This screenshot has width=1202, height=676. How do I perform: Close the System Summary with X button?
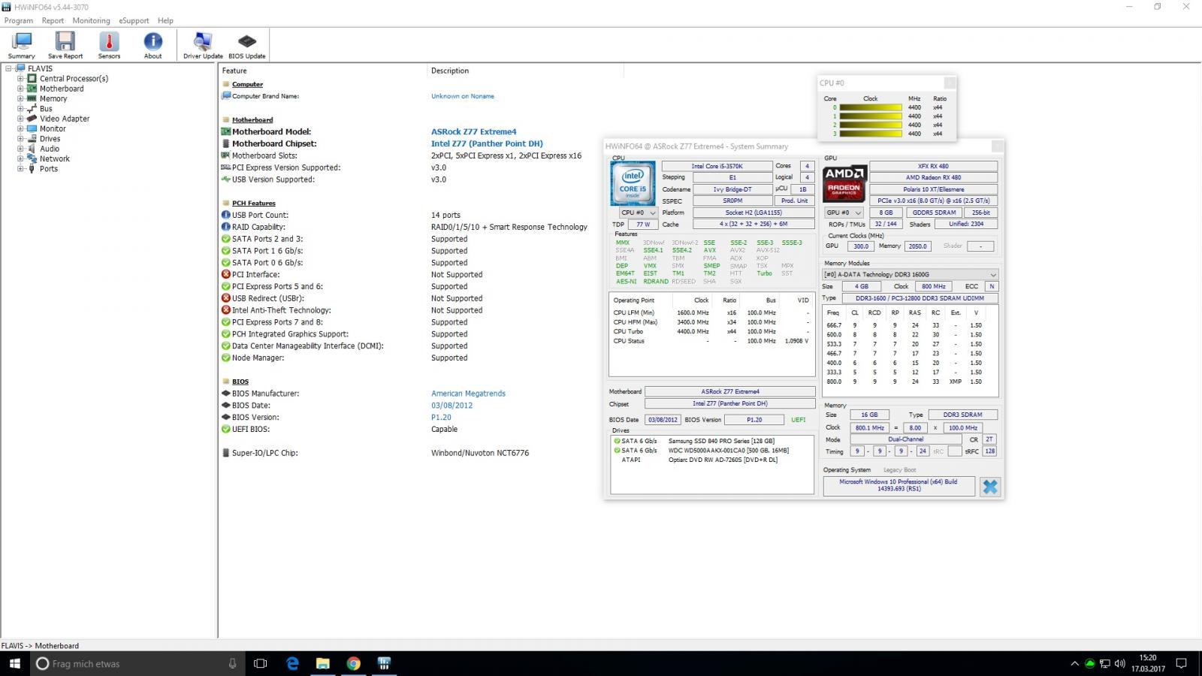click(x=990, y=487)
